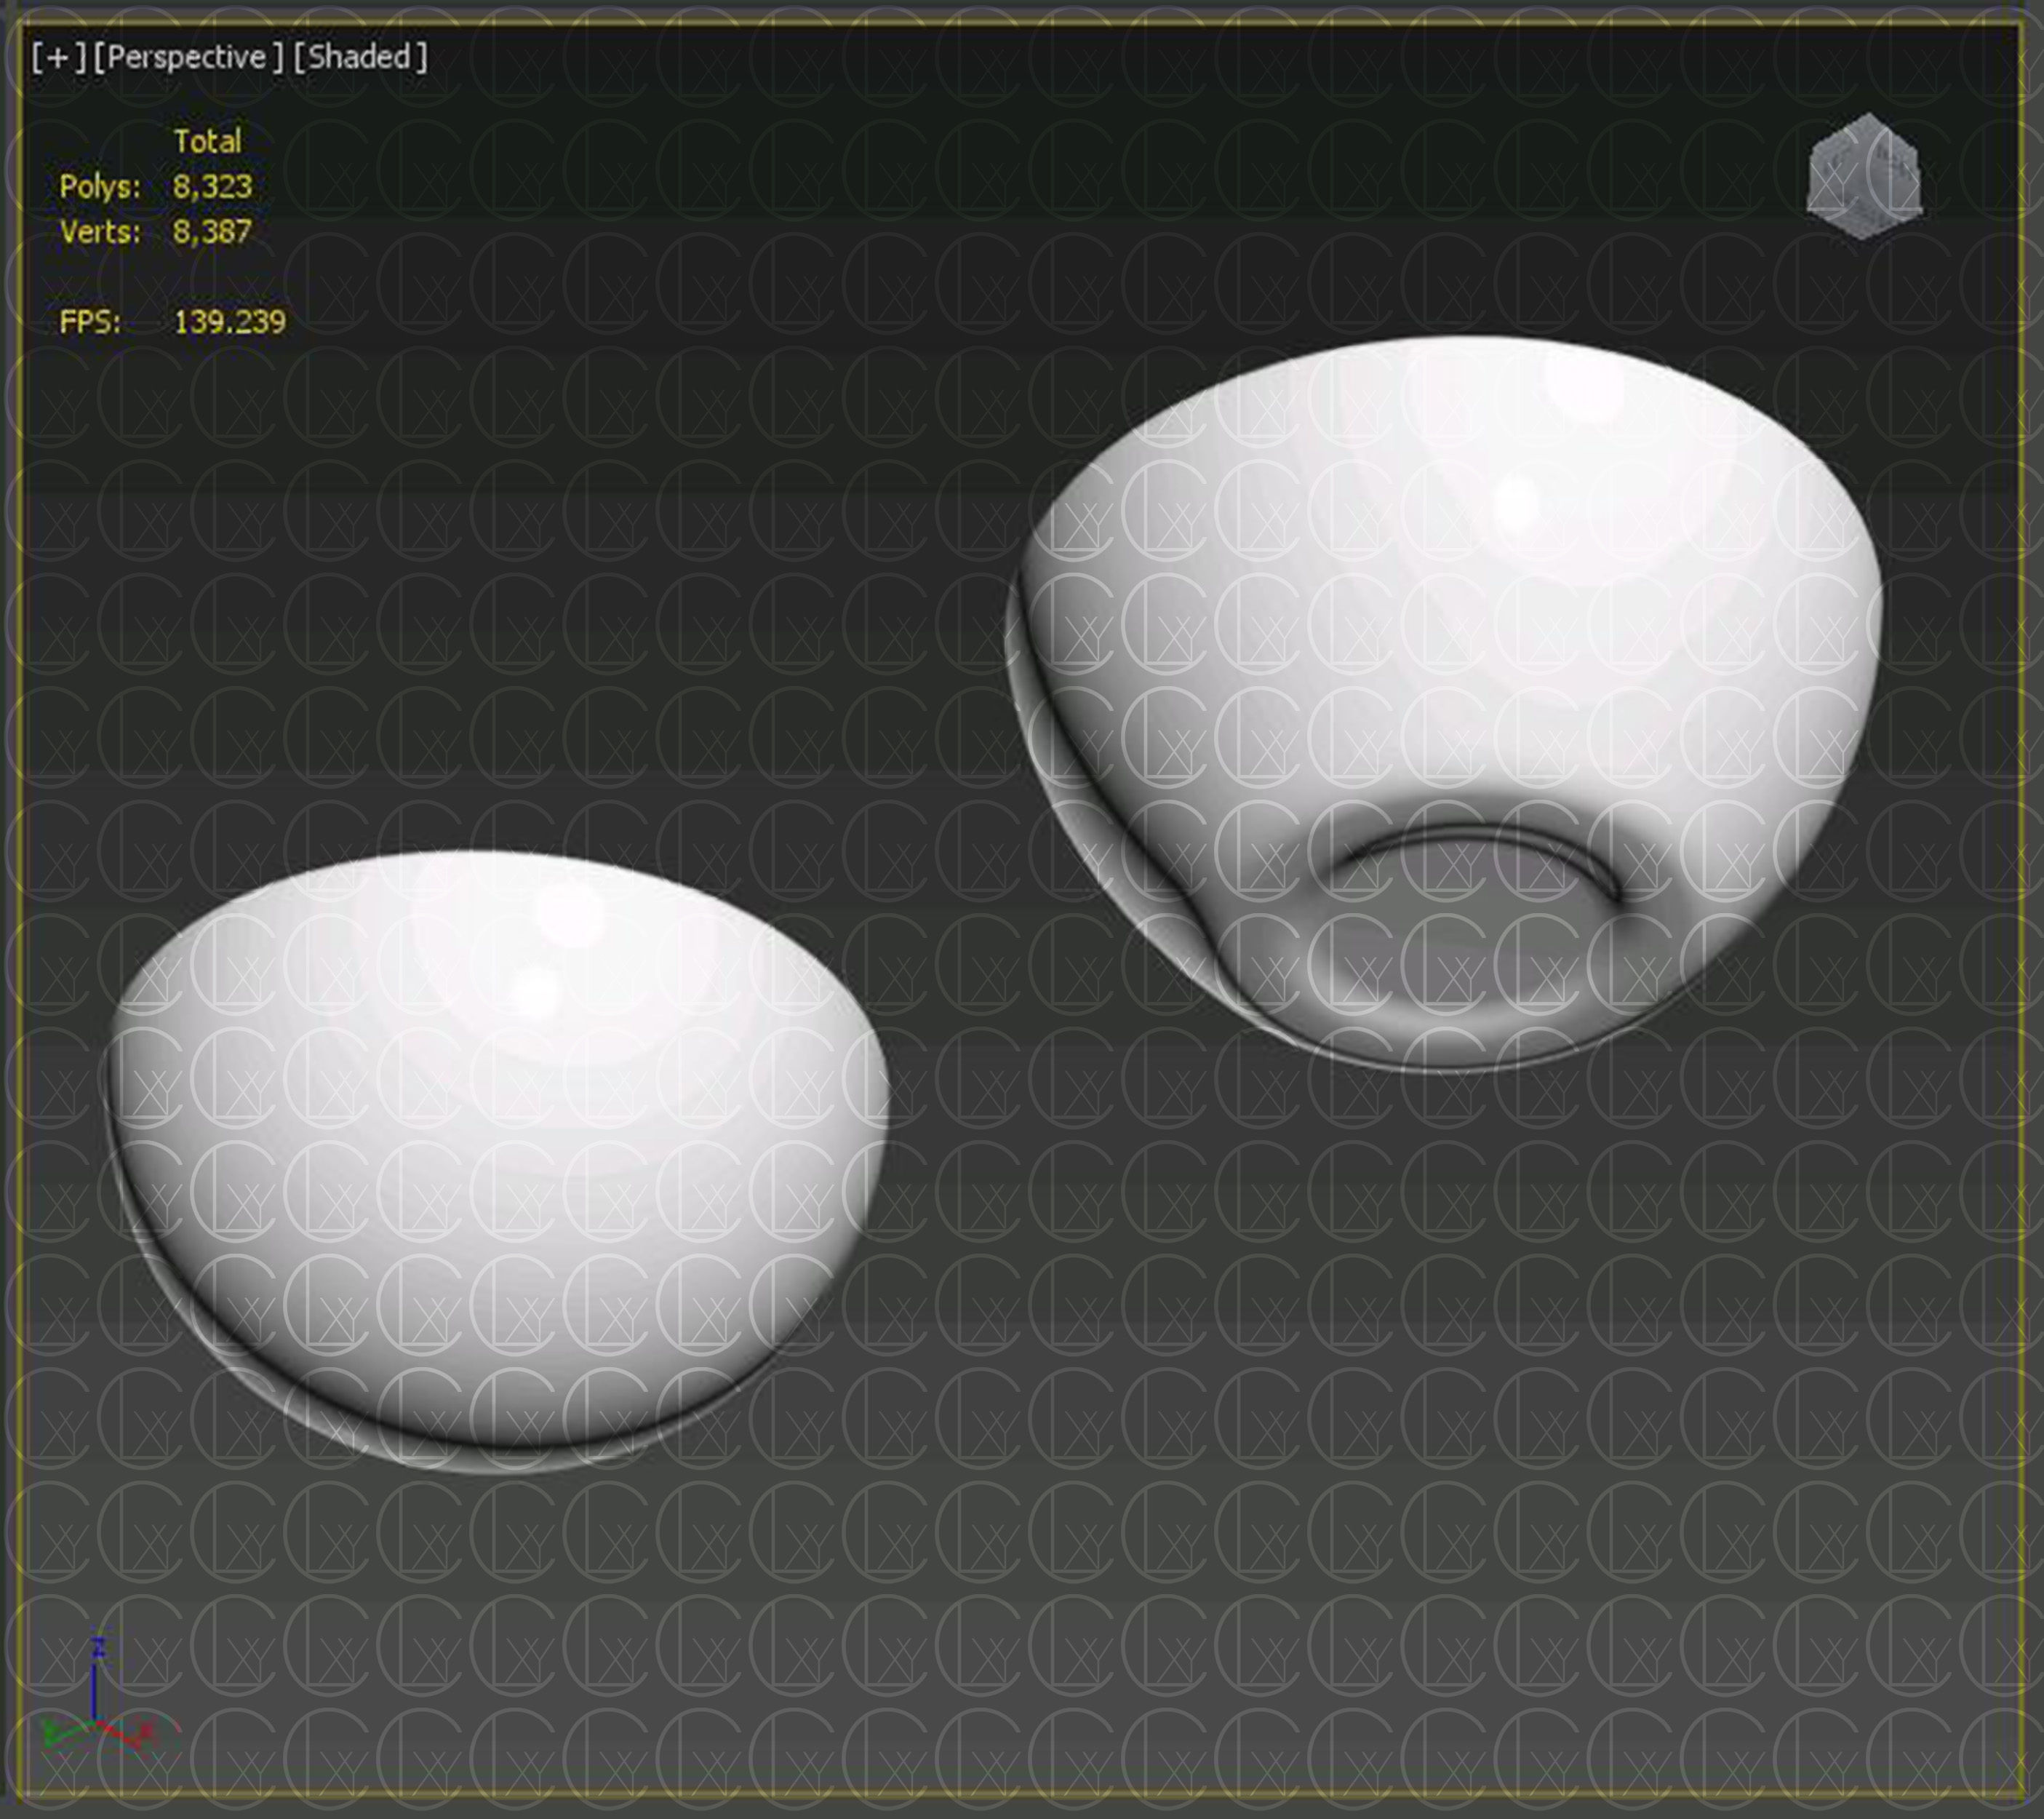The height and width of the screenshot is (1819, 2044).
Task: Click the Total statistics header
Action: 207,141
